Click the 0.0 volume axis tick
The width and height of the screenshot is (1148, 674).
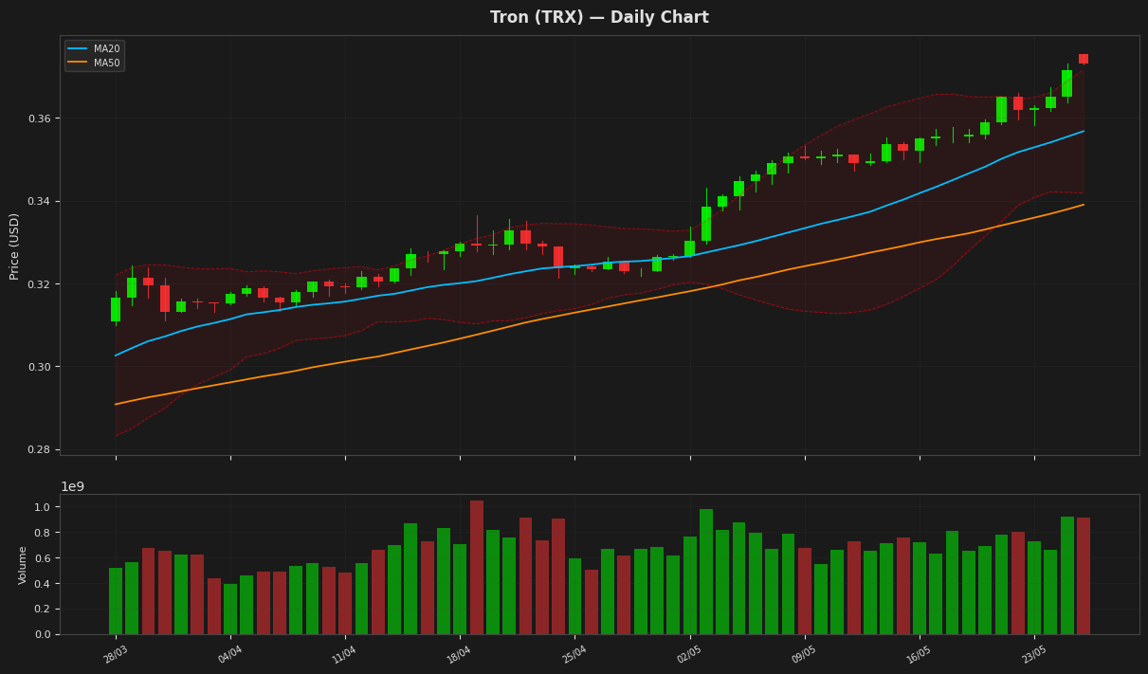coord(42,634)
